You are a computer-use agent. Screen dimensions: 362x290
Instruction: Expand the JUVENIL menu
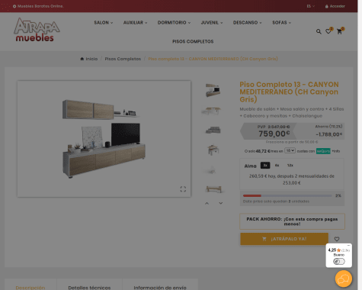point(212,23)
